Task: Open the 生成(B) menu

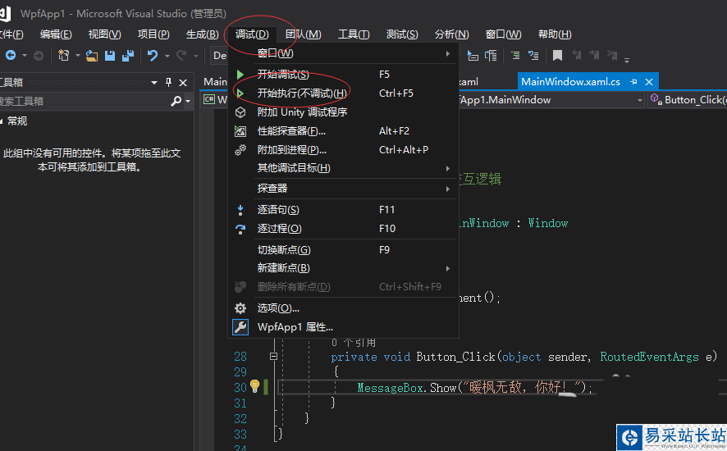Action: pyautogui.click(x=202, y=34)
